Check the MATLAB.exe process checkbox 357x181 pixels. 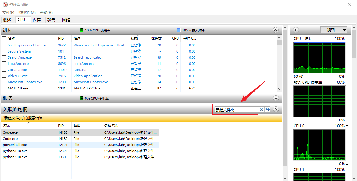point(4,88)
